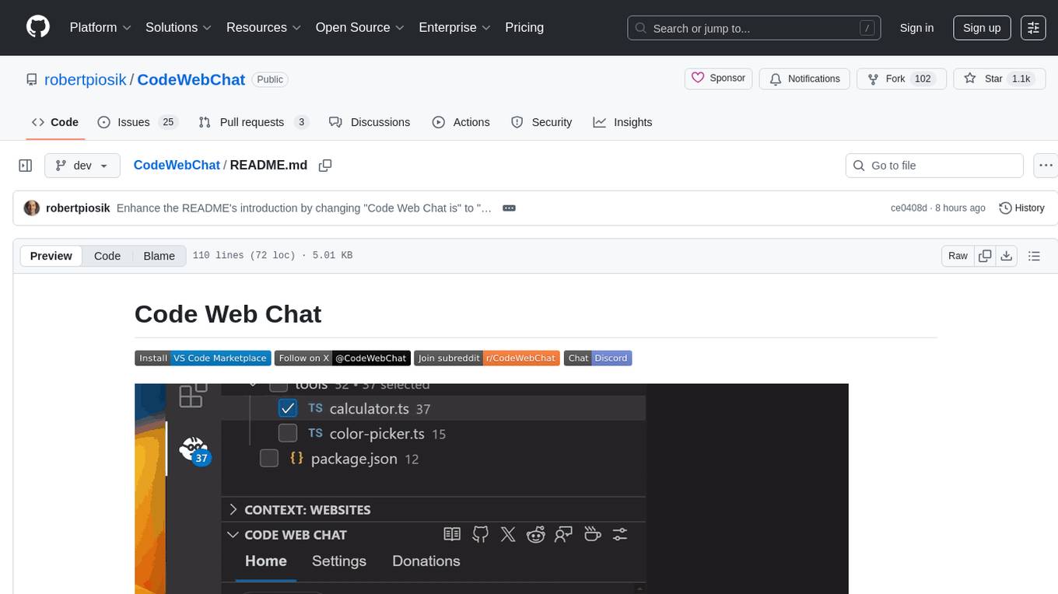1058x594 pixels.
Task: Open the Actions tab
Action: [461, 122]
